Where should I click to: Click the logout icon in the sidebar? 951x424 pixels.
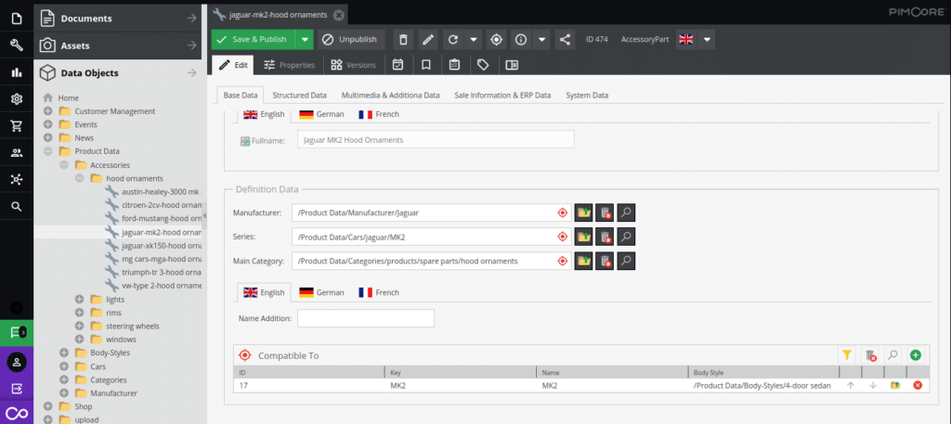17,389
